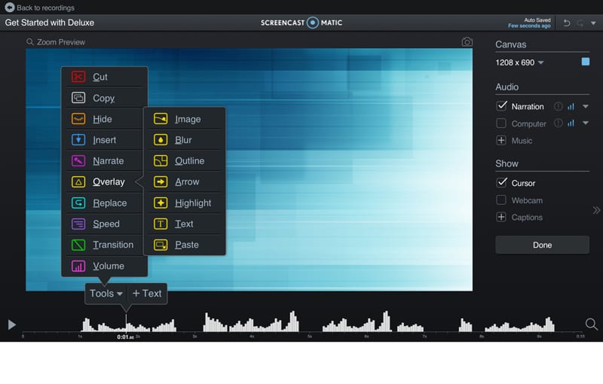This screenshot has height=384, width=603.
Task: Click the canvas blue color swatch
Action: pyautogui.click(x=586, y=62)
